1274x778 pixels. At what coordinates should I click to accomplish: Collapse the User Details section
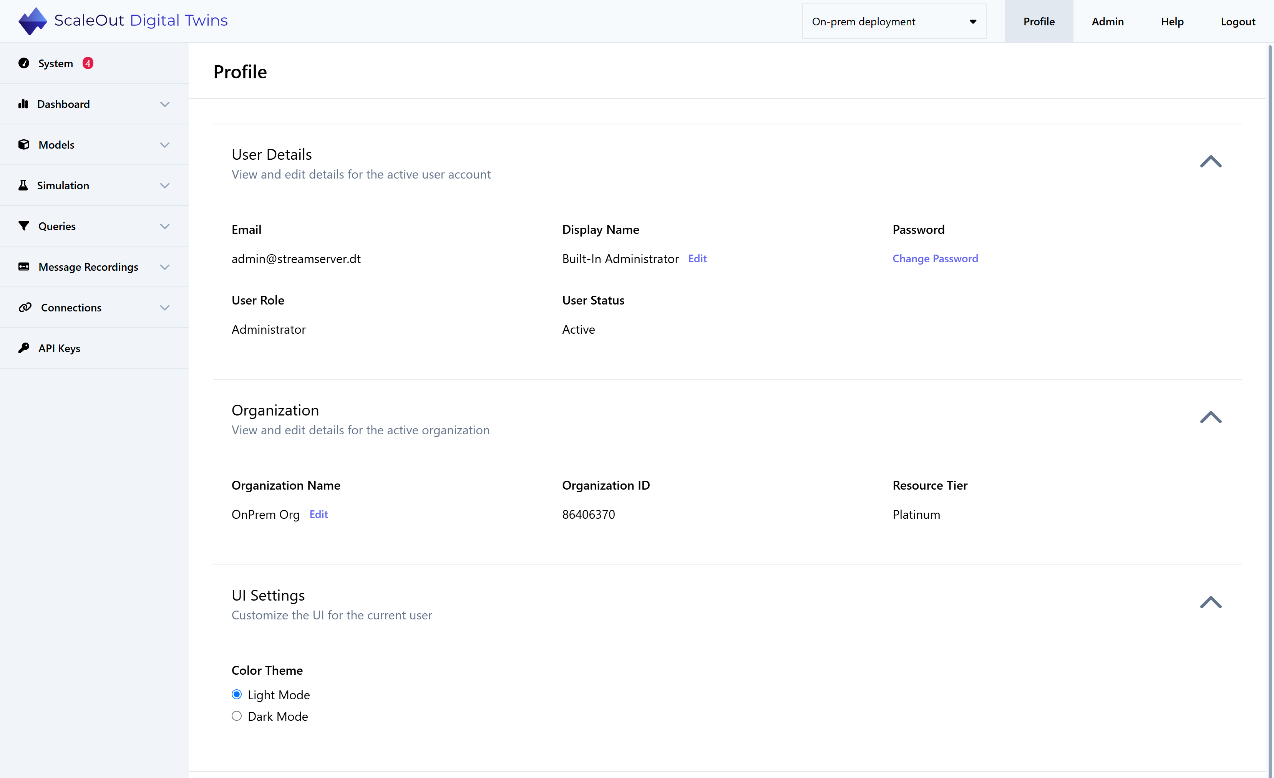[1210, 162]
